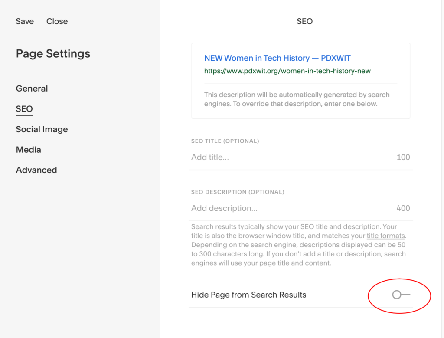The image size is (444, 338).
Task: Close the Page Settings panel
Action: tap(57, 21)
